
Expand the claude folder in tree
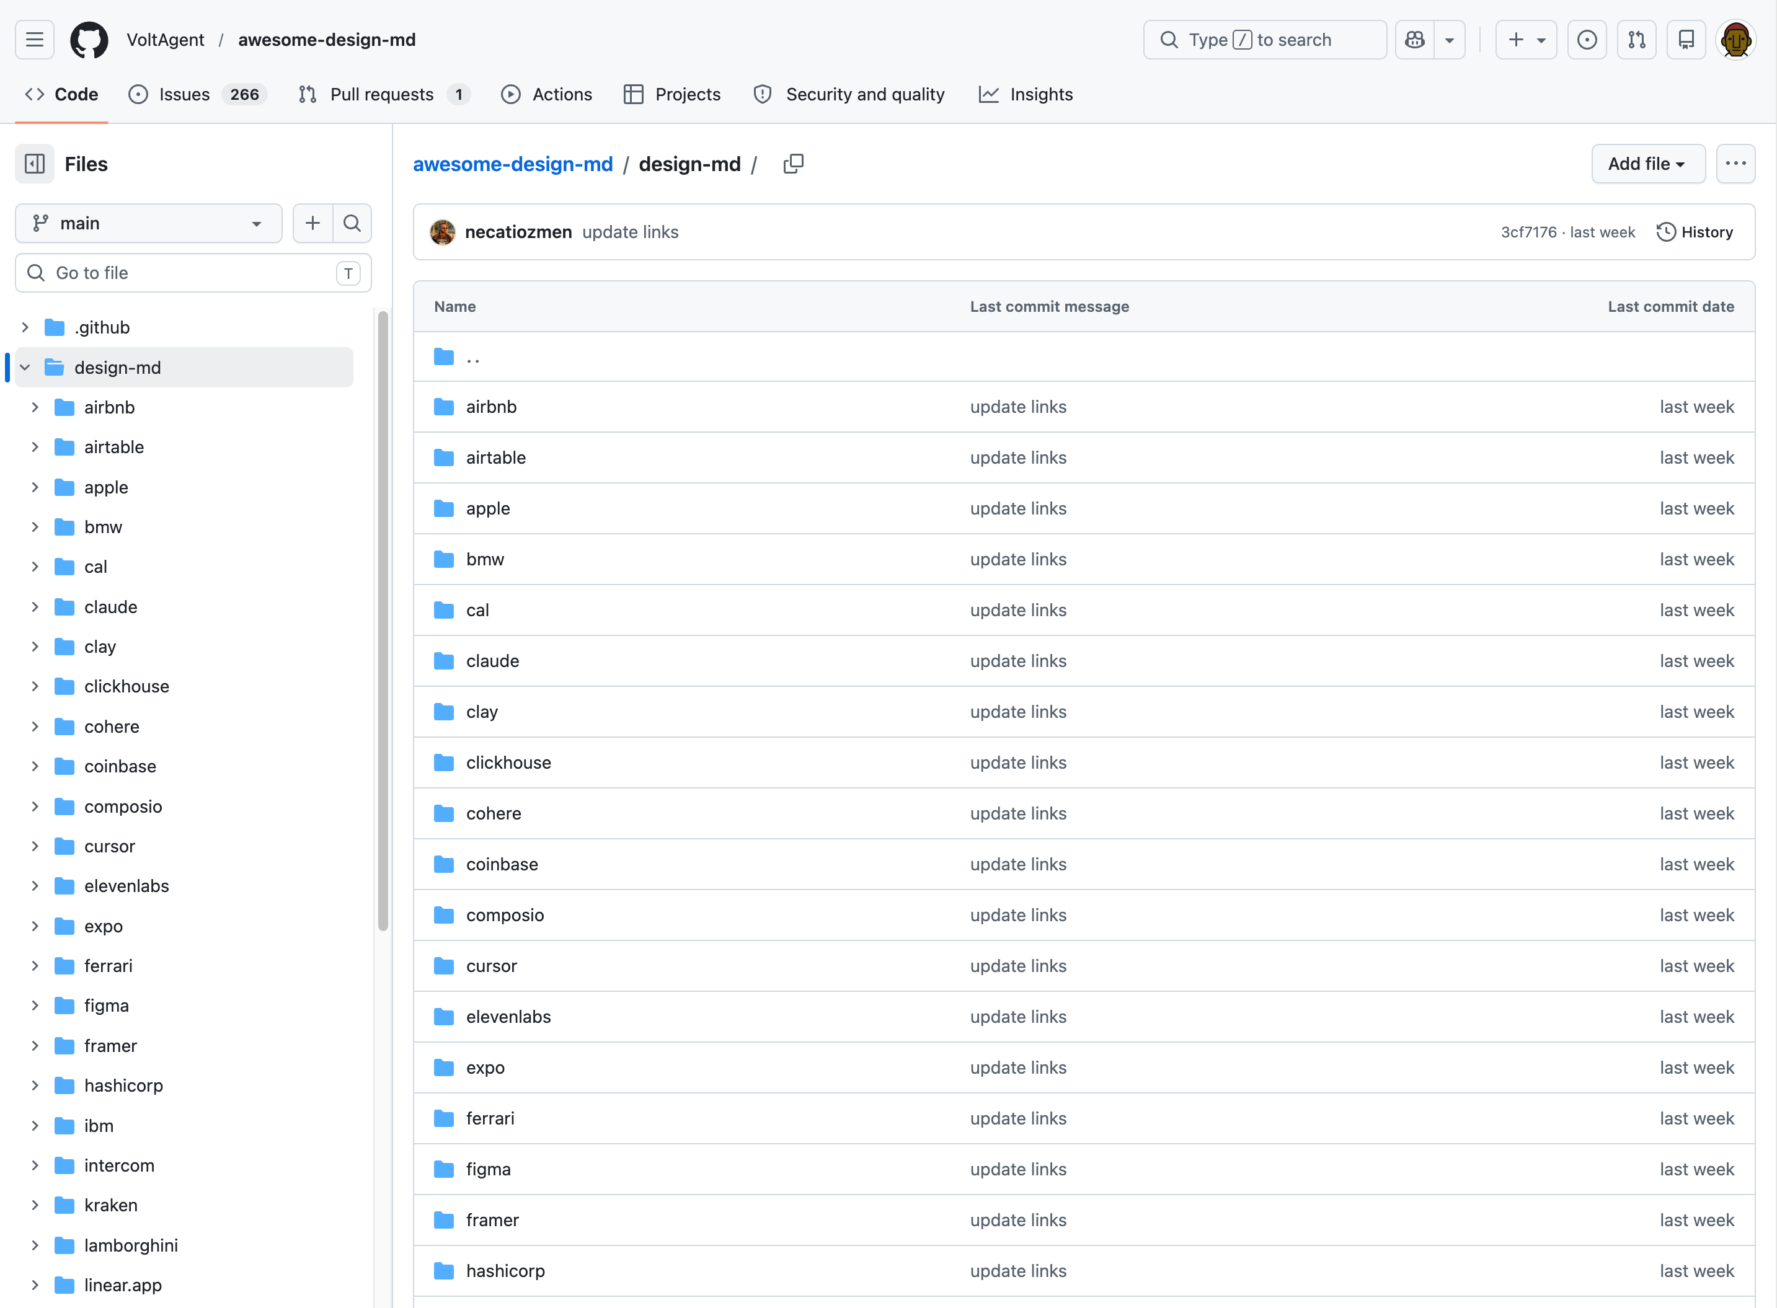coord(35,608)
